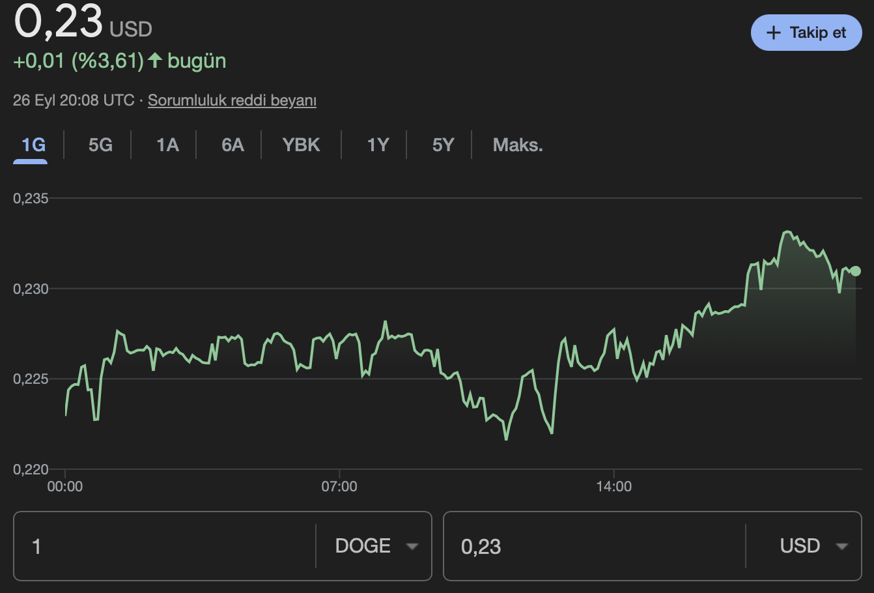Select the 1Y time range tab

click(x=378, y=145)
